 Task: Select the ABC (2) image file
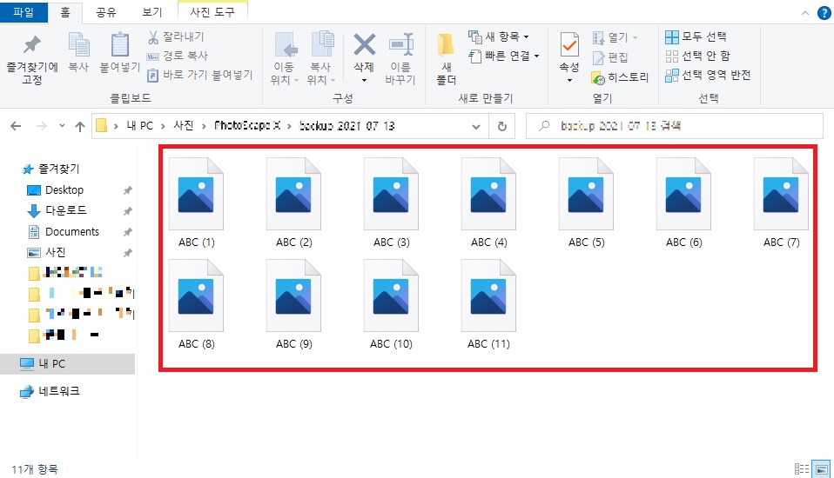[293, 202]
